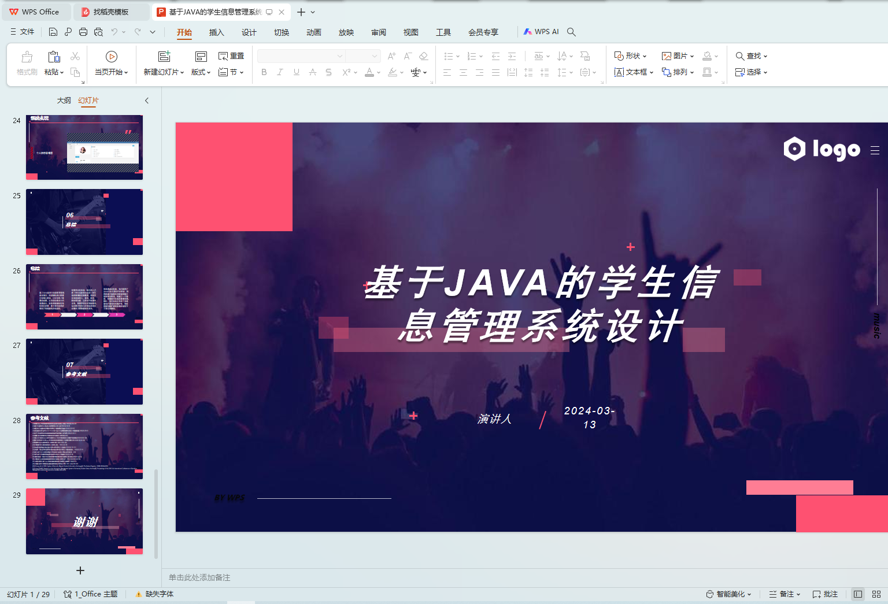
Task: Collapse the slide panel with chevron
Action: [x=147, y=101]
